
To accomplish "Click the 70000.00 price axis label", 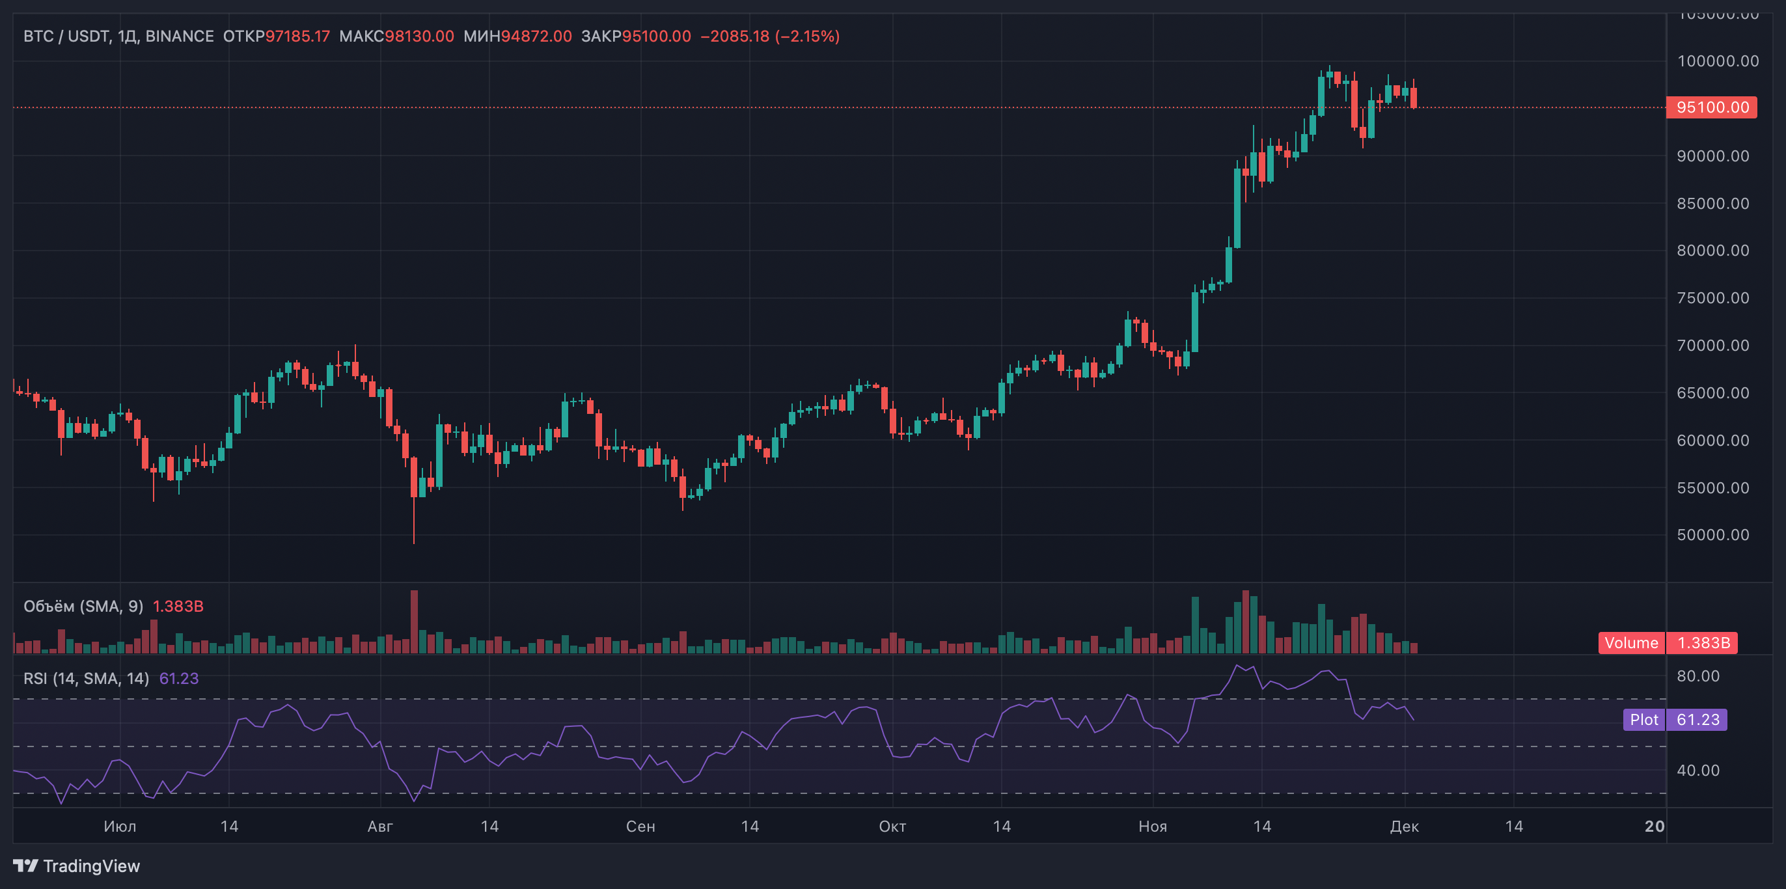I will (1712, 346).
